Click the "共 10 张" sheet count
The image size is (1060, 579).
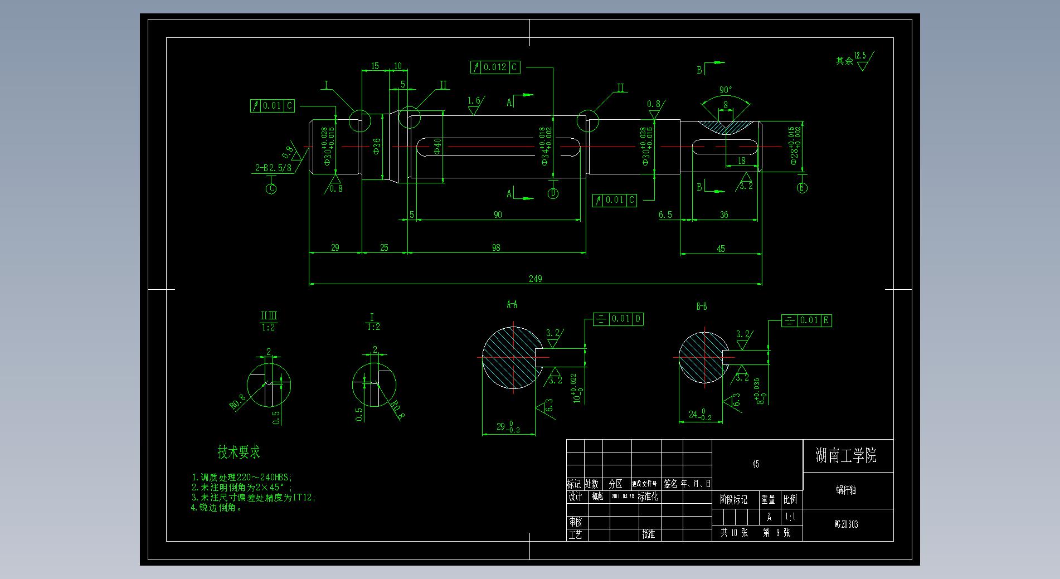pyautogui.click(x=734, y=533)
